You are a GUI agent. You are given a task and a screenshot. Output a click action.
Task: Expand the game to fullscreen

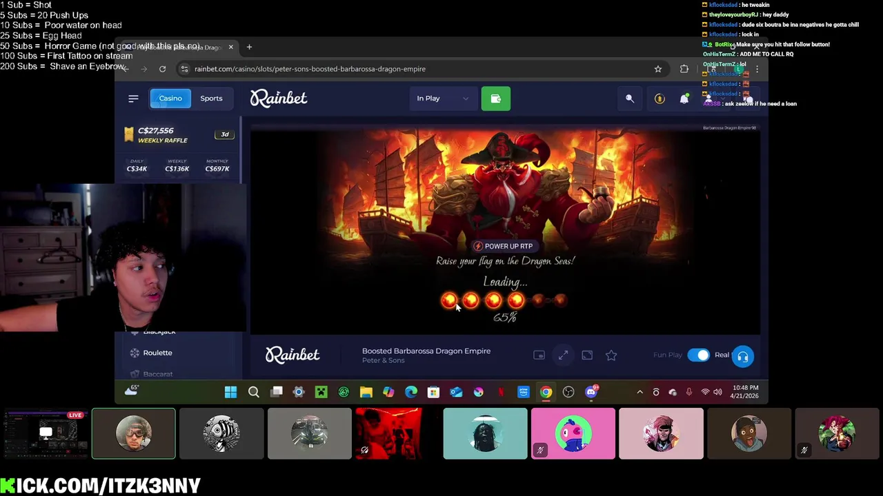[x=563, y=355]
